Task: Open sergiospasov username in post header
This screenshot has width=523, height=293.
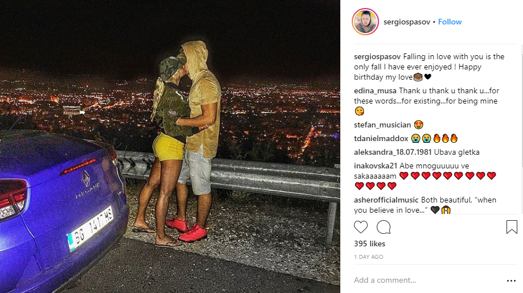Action: (x=406, y=22)
